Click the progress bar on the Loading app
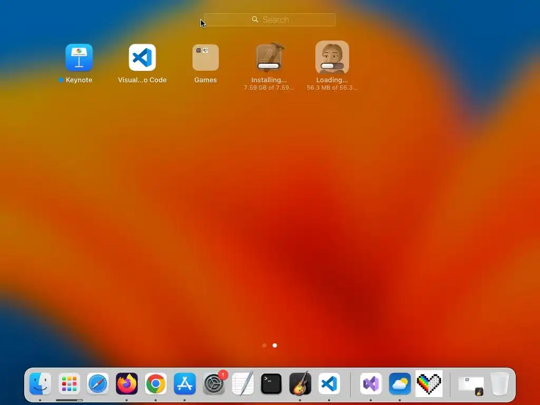 point(332,66)
